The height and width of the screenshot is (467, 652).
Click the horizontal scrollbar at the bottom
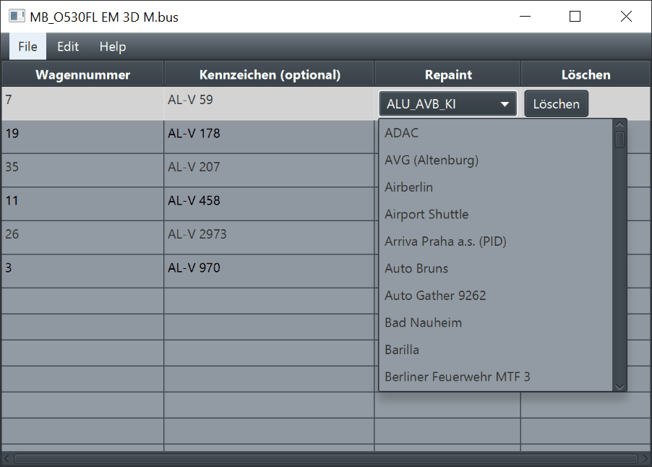pos(325,458)
